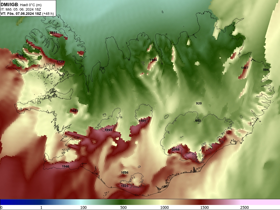This screenshot has height=210, width=280.
Task: Click the 500 tick on the color scale
Action: tap(123, 207)
